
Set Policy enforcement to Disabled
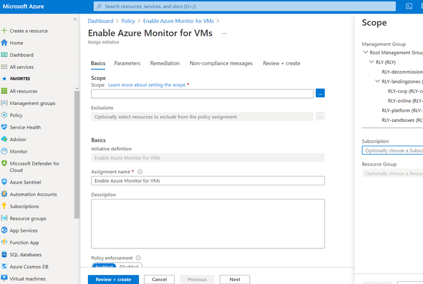[129, 266]
